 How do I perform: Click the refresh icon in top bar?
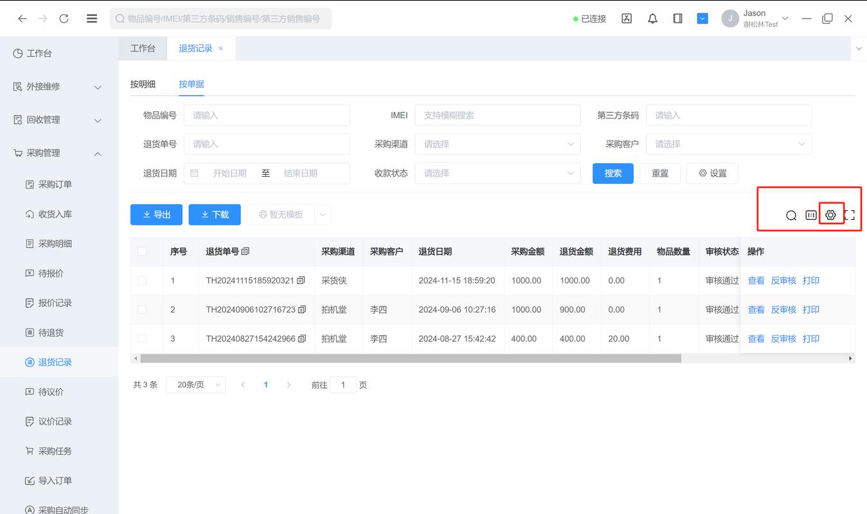pyautogui.click(x=64, y=19)
